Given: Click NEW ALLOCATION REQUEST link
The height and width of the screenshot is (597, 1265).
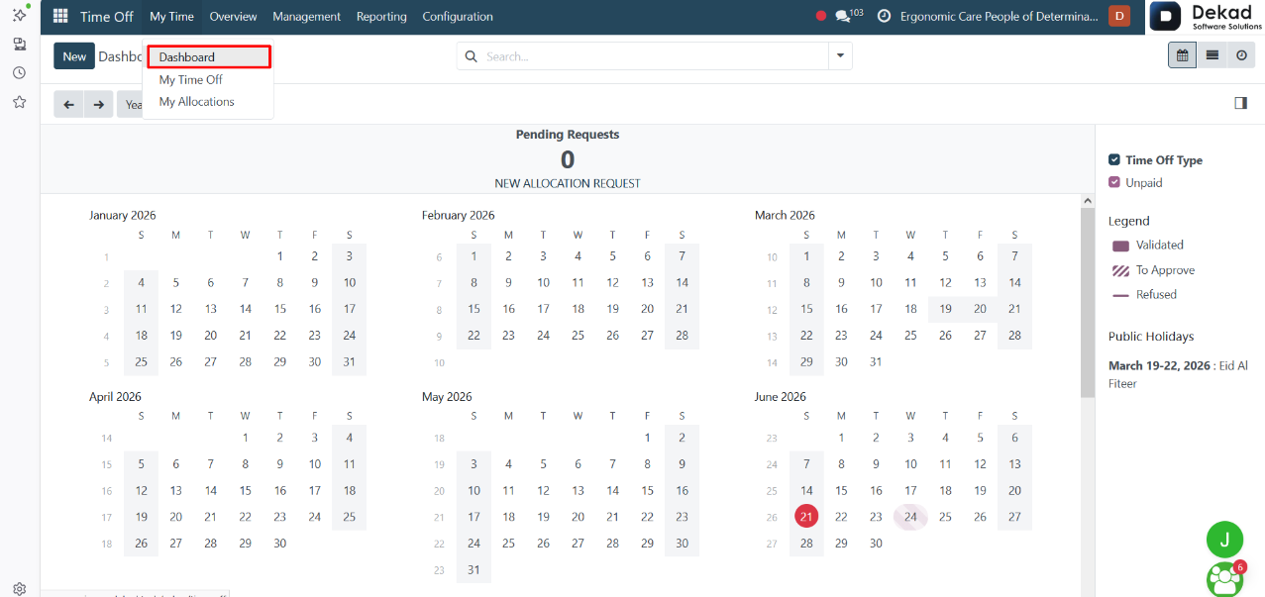Looking at the screenshot, I should (x=568, y=183).
